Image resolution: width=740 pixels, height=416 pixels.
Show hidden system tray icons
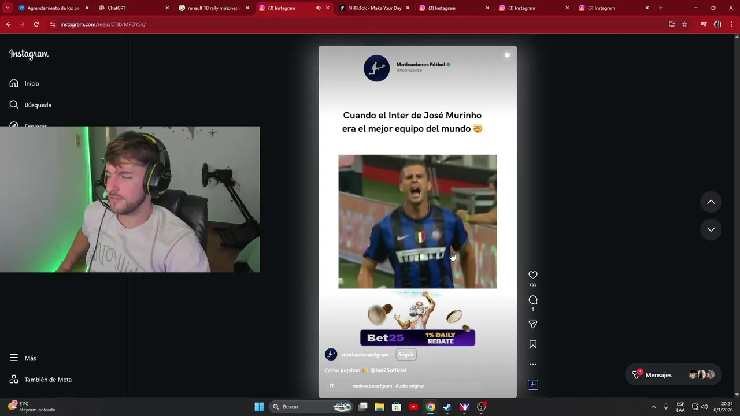pos(653,407)
